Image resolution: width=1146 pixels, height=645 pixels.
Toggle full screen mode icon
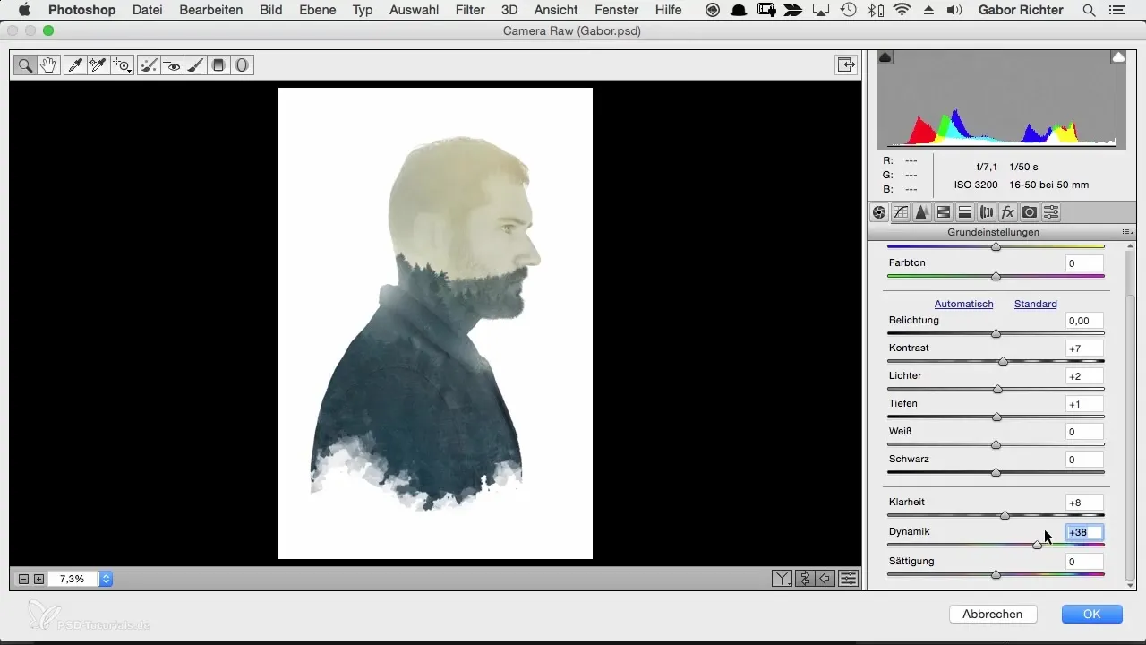[844, 64]
